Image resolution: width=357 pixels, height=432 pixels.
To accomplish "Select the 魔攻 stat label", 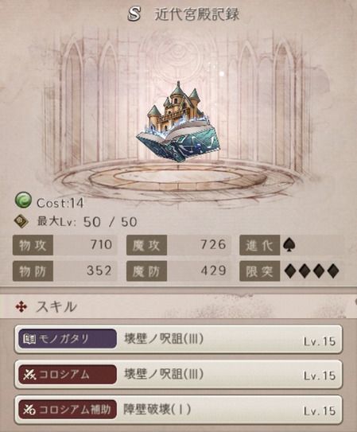I will 146,245.
